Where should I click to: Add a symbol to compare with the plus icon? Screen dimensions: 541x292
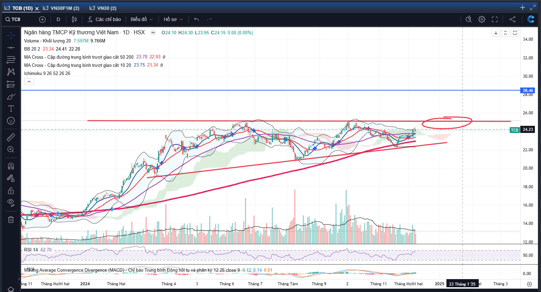tap(42, 19)
